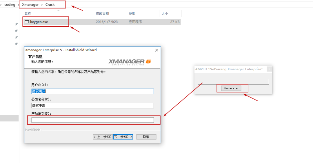Click the 公司名称 field containing 微软中国
Image resolution: width=313 pixels, height=163 pixels.
(93, 106)
